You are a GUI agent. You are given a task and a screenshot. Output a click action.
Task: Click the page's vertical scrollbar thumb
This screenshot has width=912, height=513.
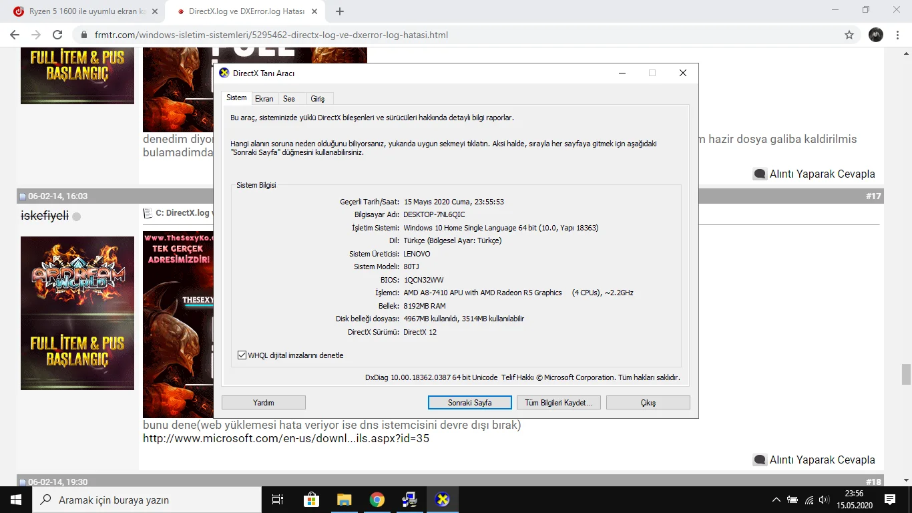[x=906, y=375]
